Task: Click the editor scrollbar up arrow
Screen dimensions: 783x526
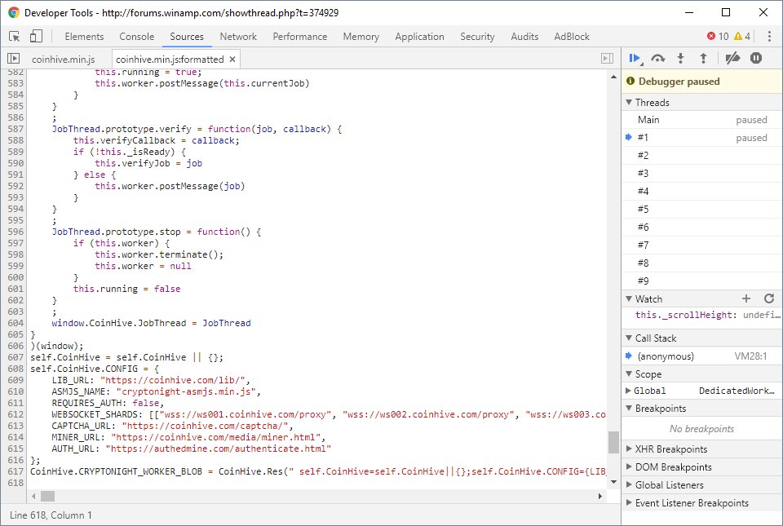Action: click(613, 77)
